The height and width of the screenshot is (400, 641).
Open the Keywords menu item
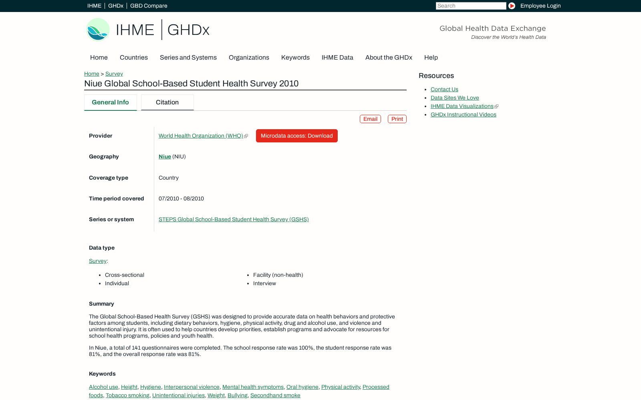295,58
